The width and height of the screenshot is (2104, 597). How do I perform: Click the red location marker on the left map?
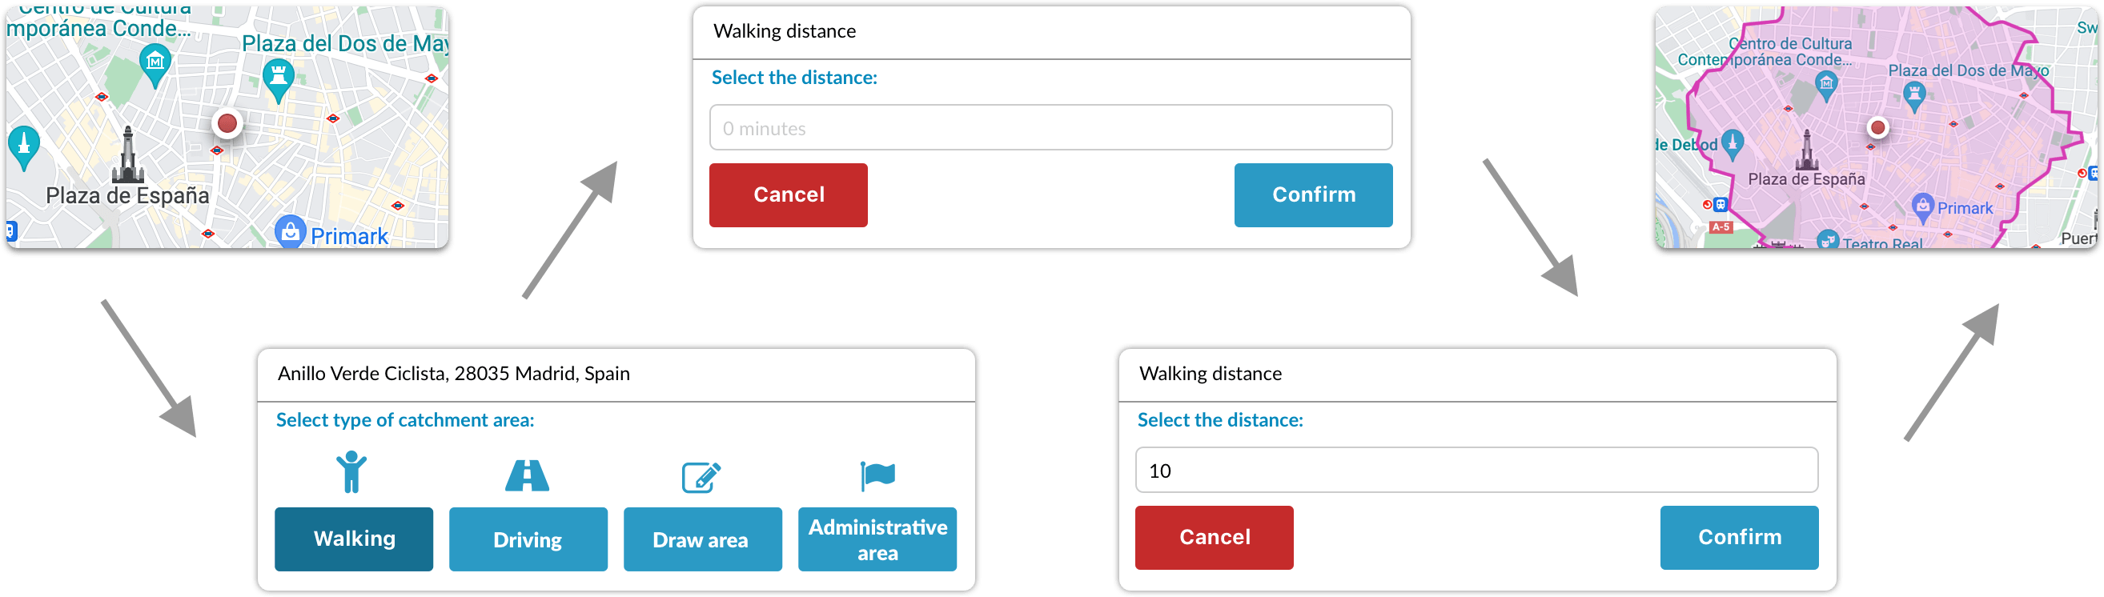coord(227,124)
